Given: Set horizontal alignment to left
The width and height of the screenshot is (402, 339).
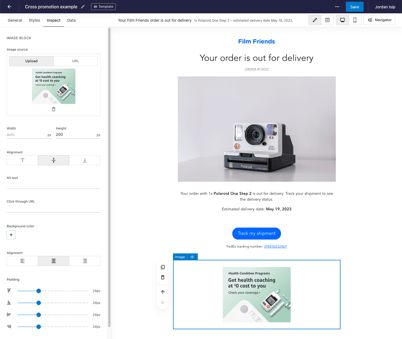Looking at the screenshot, I should point(23,261).
